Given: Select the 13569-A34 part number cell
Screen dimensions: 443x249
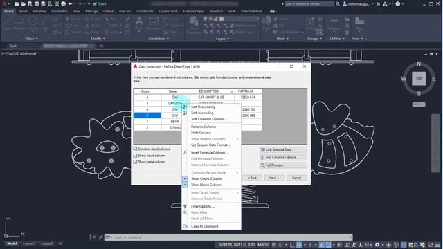Looking at the screenshot, I should [x=248, y=98].
